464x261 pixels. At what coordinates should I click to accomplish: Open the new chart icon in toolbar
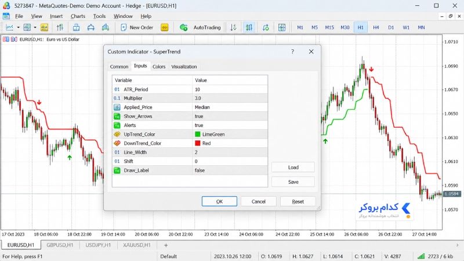9,27
